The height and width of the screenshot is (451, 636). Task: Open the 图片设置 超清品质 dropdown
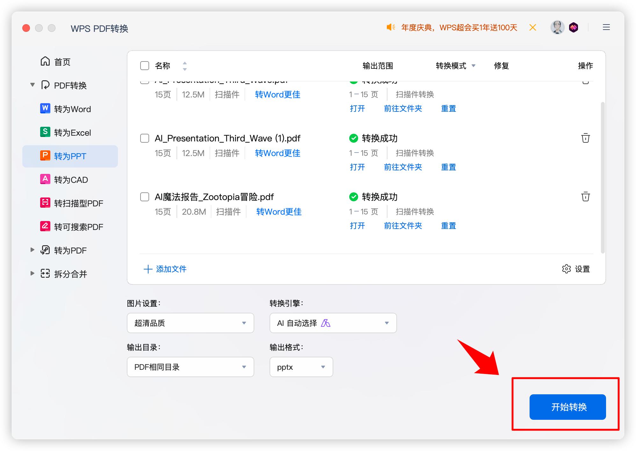190,323
